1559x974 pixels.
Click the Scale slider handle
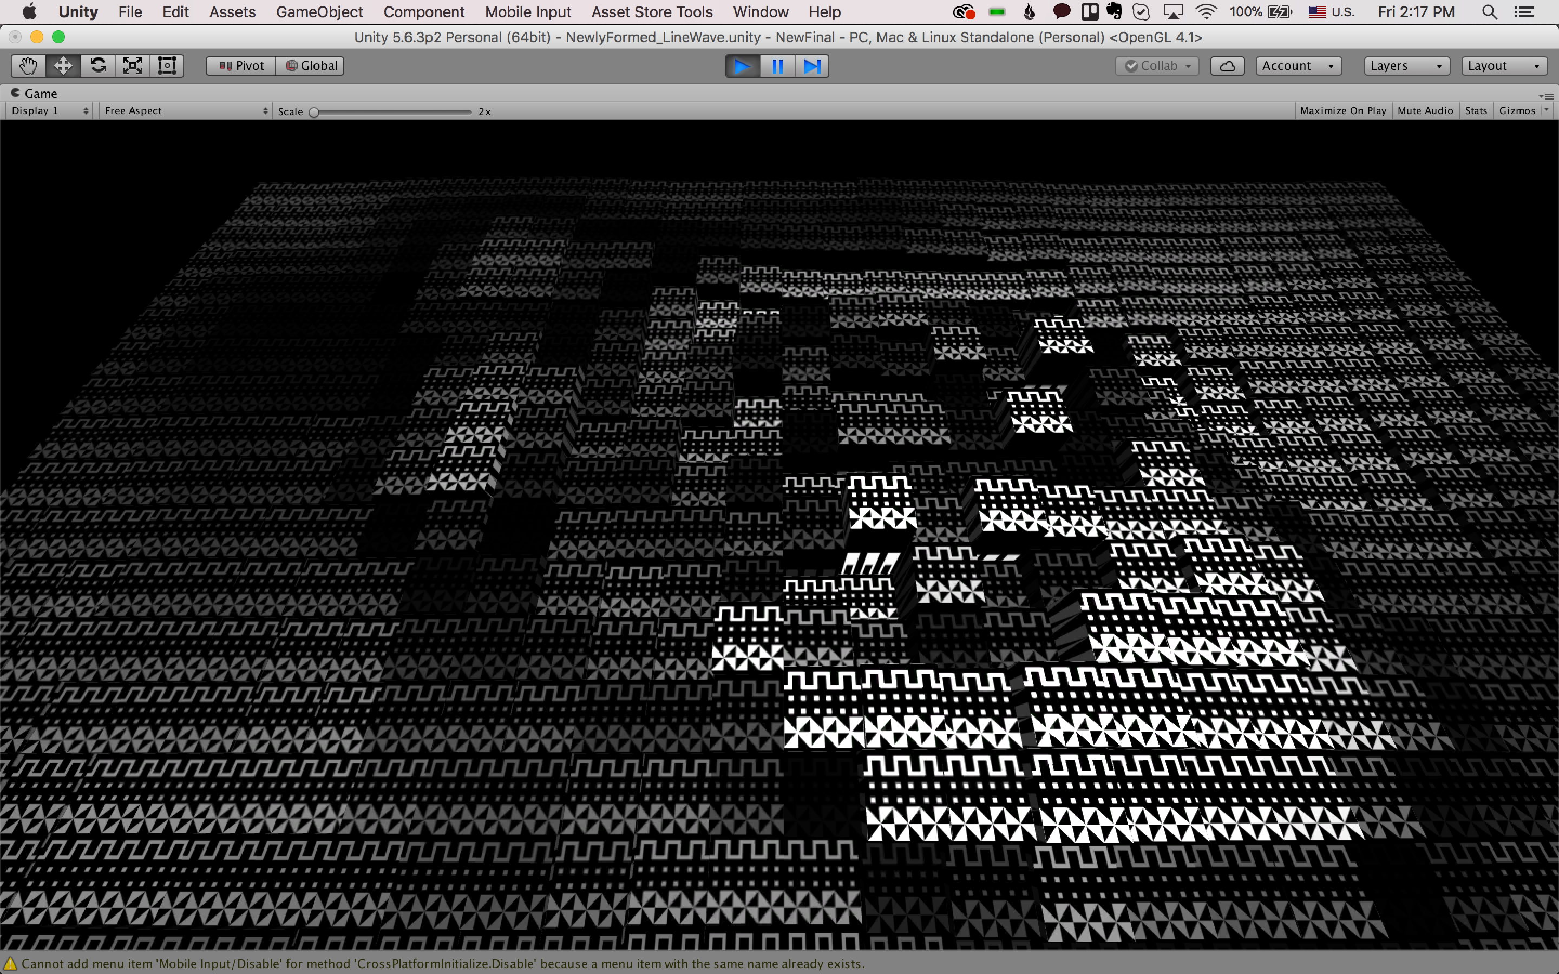[314, 112]
